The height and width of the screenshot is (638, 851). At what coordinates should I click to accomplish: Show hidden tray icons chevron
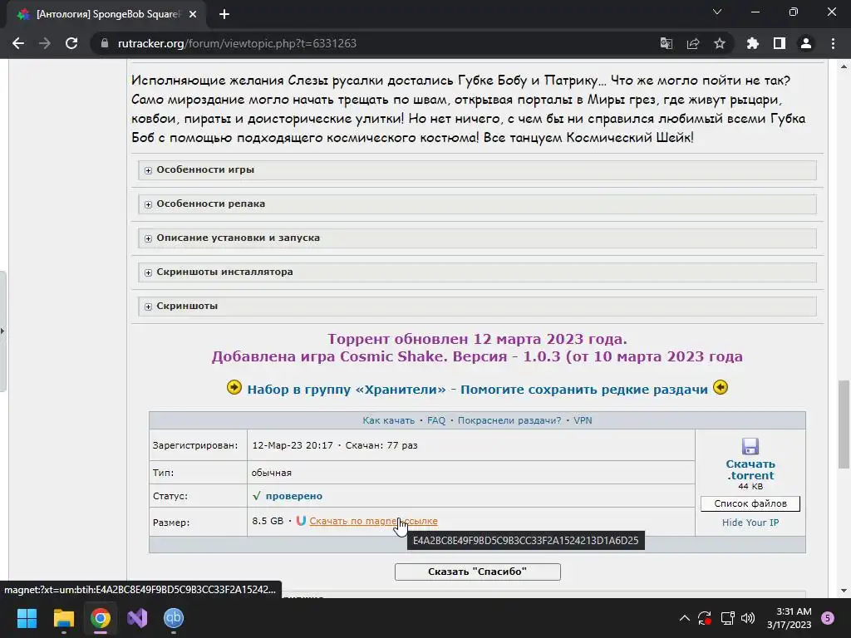pos(685,618)
